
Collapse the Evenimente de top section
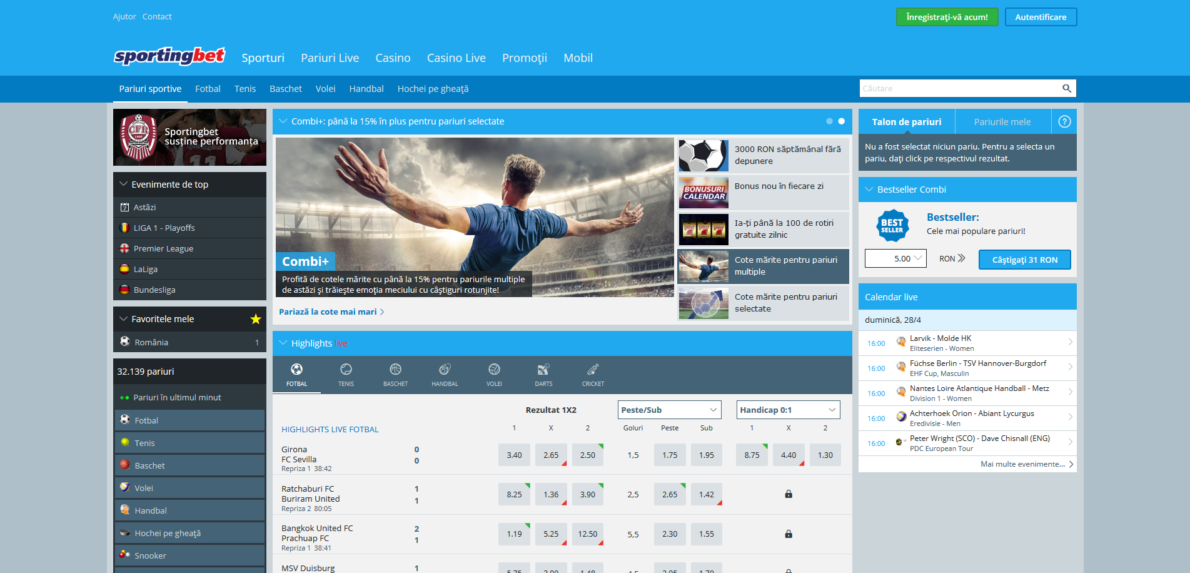pyautogui.click(x=123, y=185)
